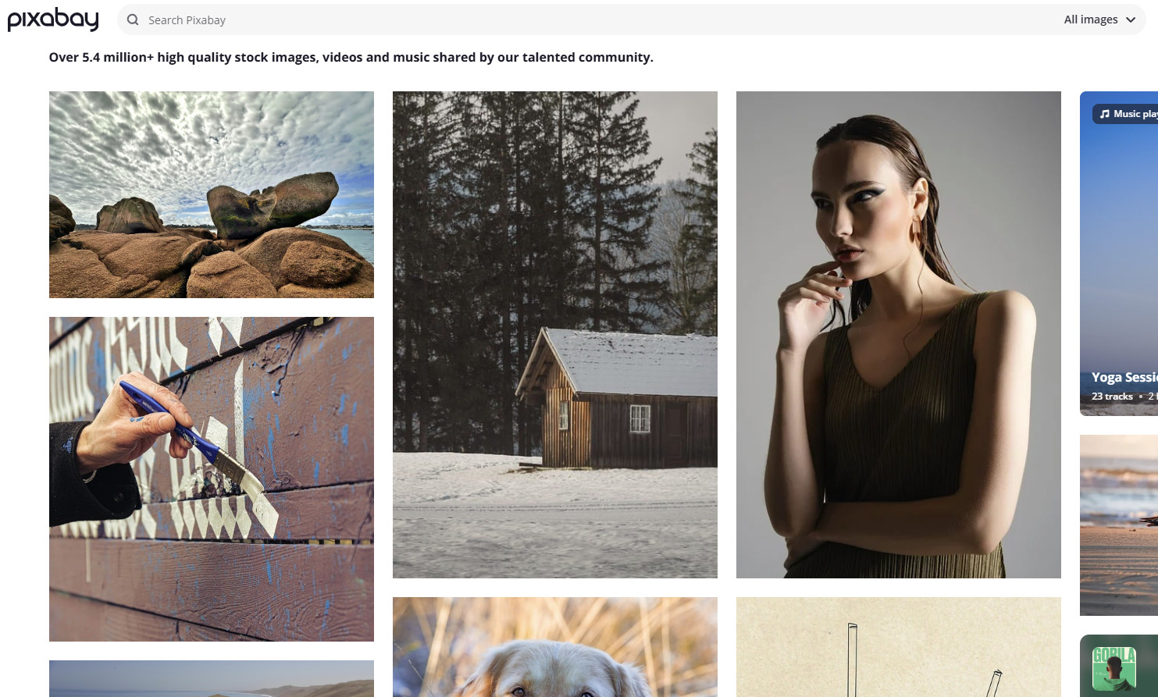Screen dimensions: 1158x697
Task: Click the white window on the cabin
Action: pos(640,419)
